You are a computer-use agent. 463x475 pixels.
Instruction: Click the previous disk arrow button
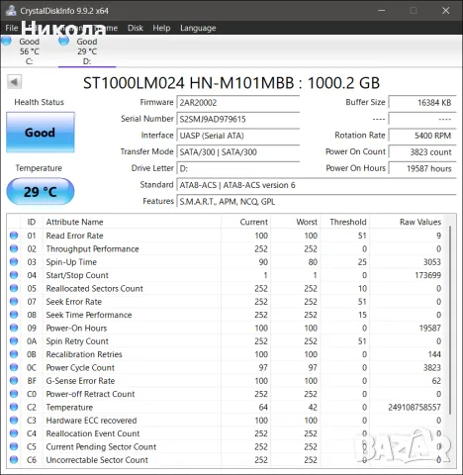14,82
